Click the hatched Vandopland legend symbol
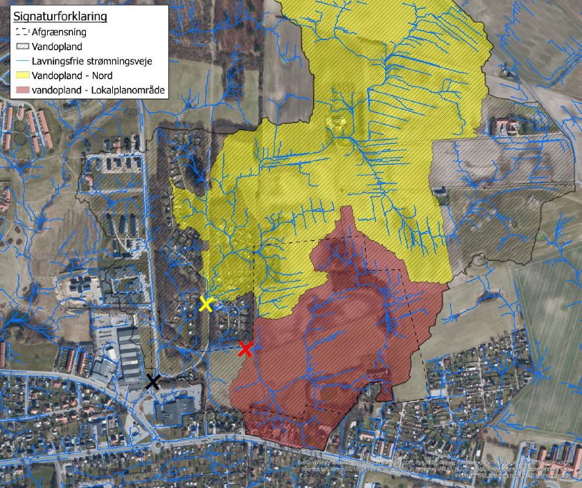This screenshot has height=488, width=582. click(x=21, y=46)
